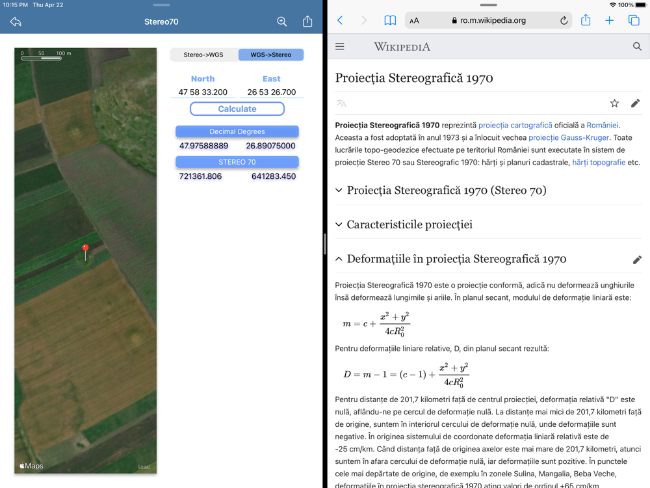Edit the East coordinate field
650x488 pixels.
pos(272,92)
